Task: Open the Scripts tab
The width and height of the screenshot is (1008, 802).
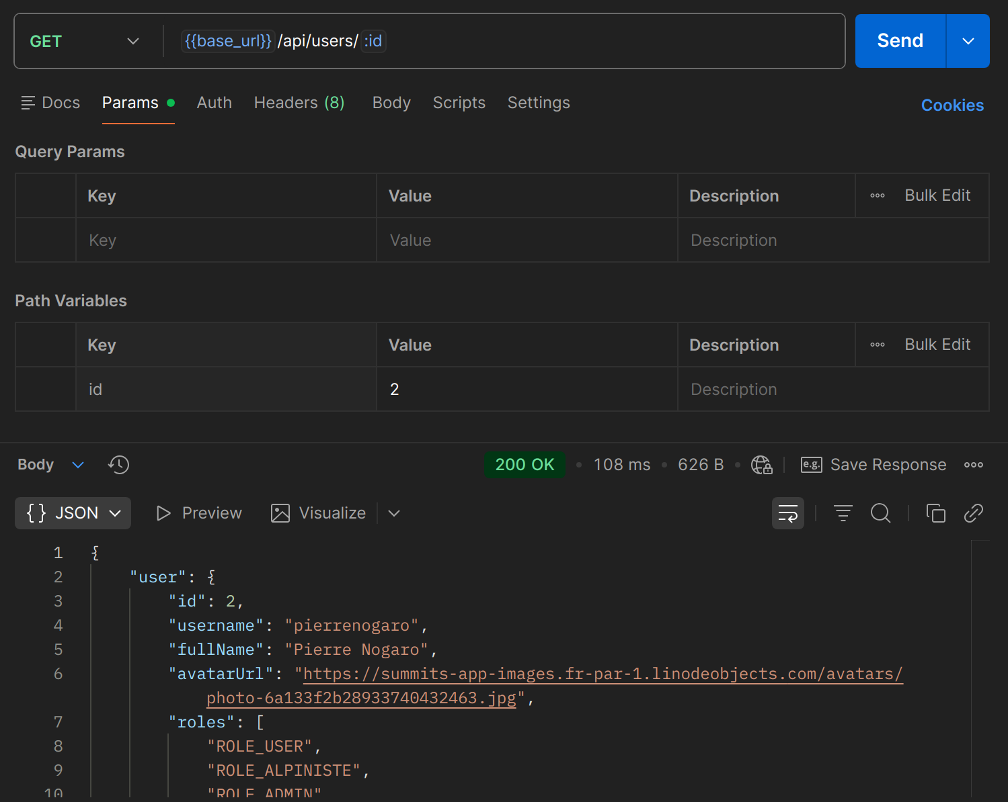Action: 459,103
